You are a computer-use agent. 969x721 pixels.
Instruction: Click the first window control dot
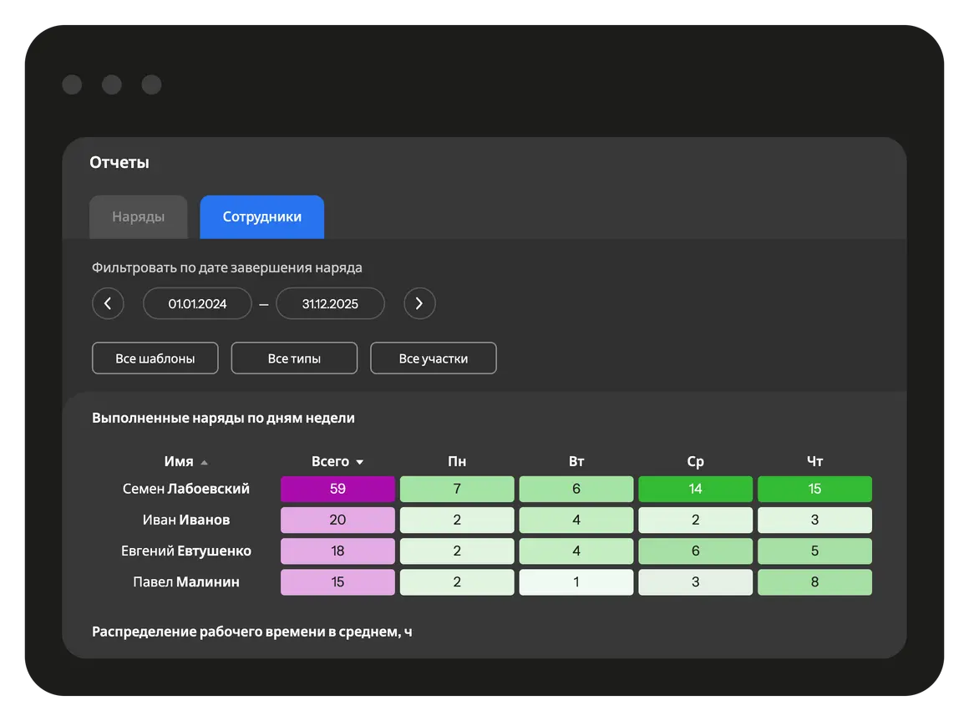click(72, 84)
